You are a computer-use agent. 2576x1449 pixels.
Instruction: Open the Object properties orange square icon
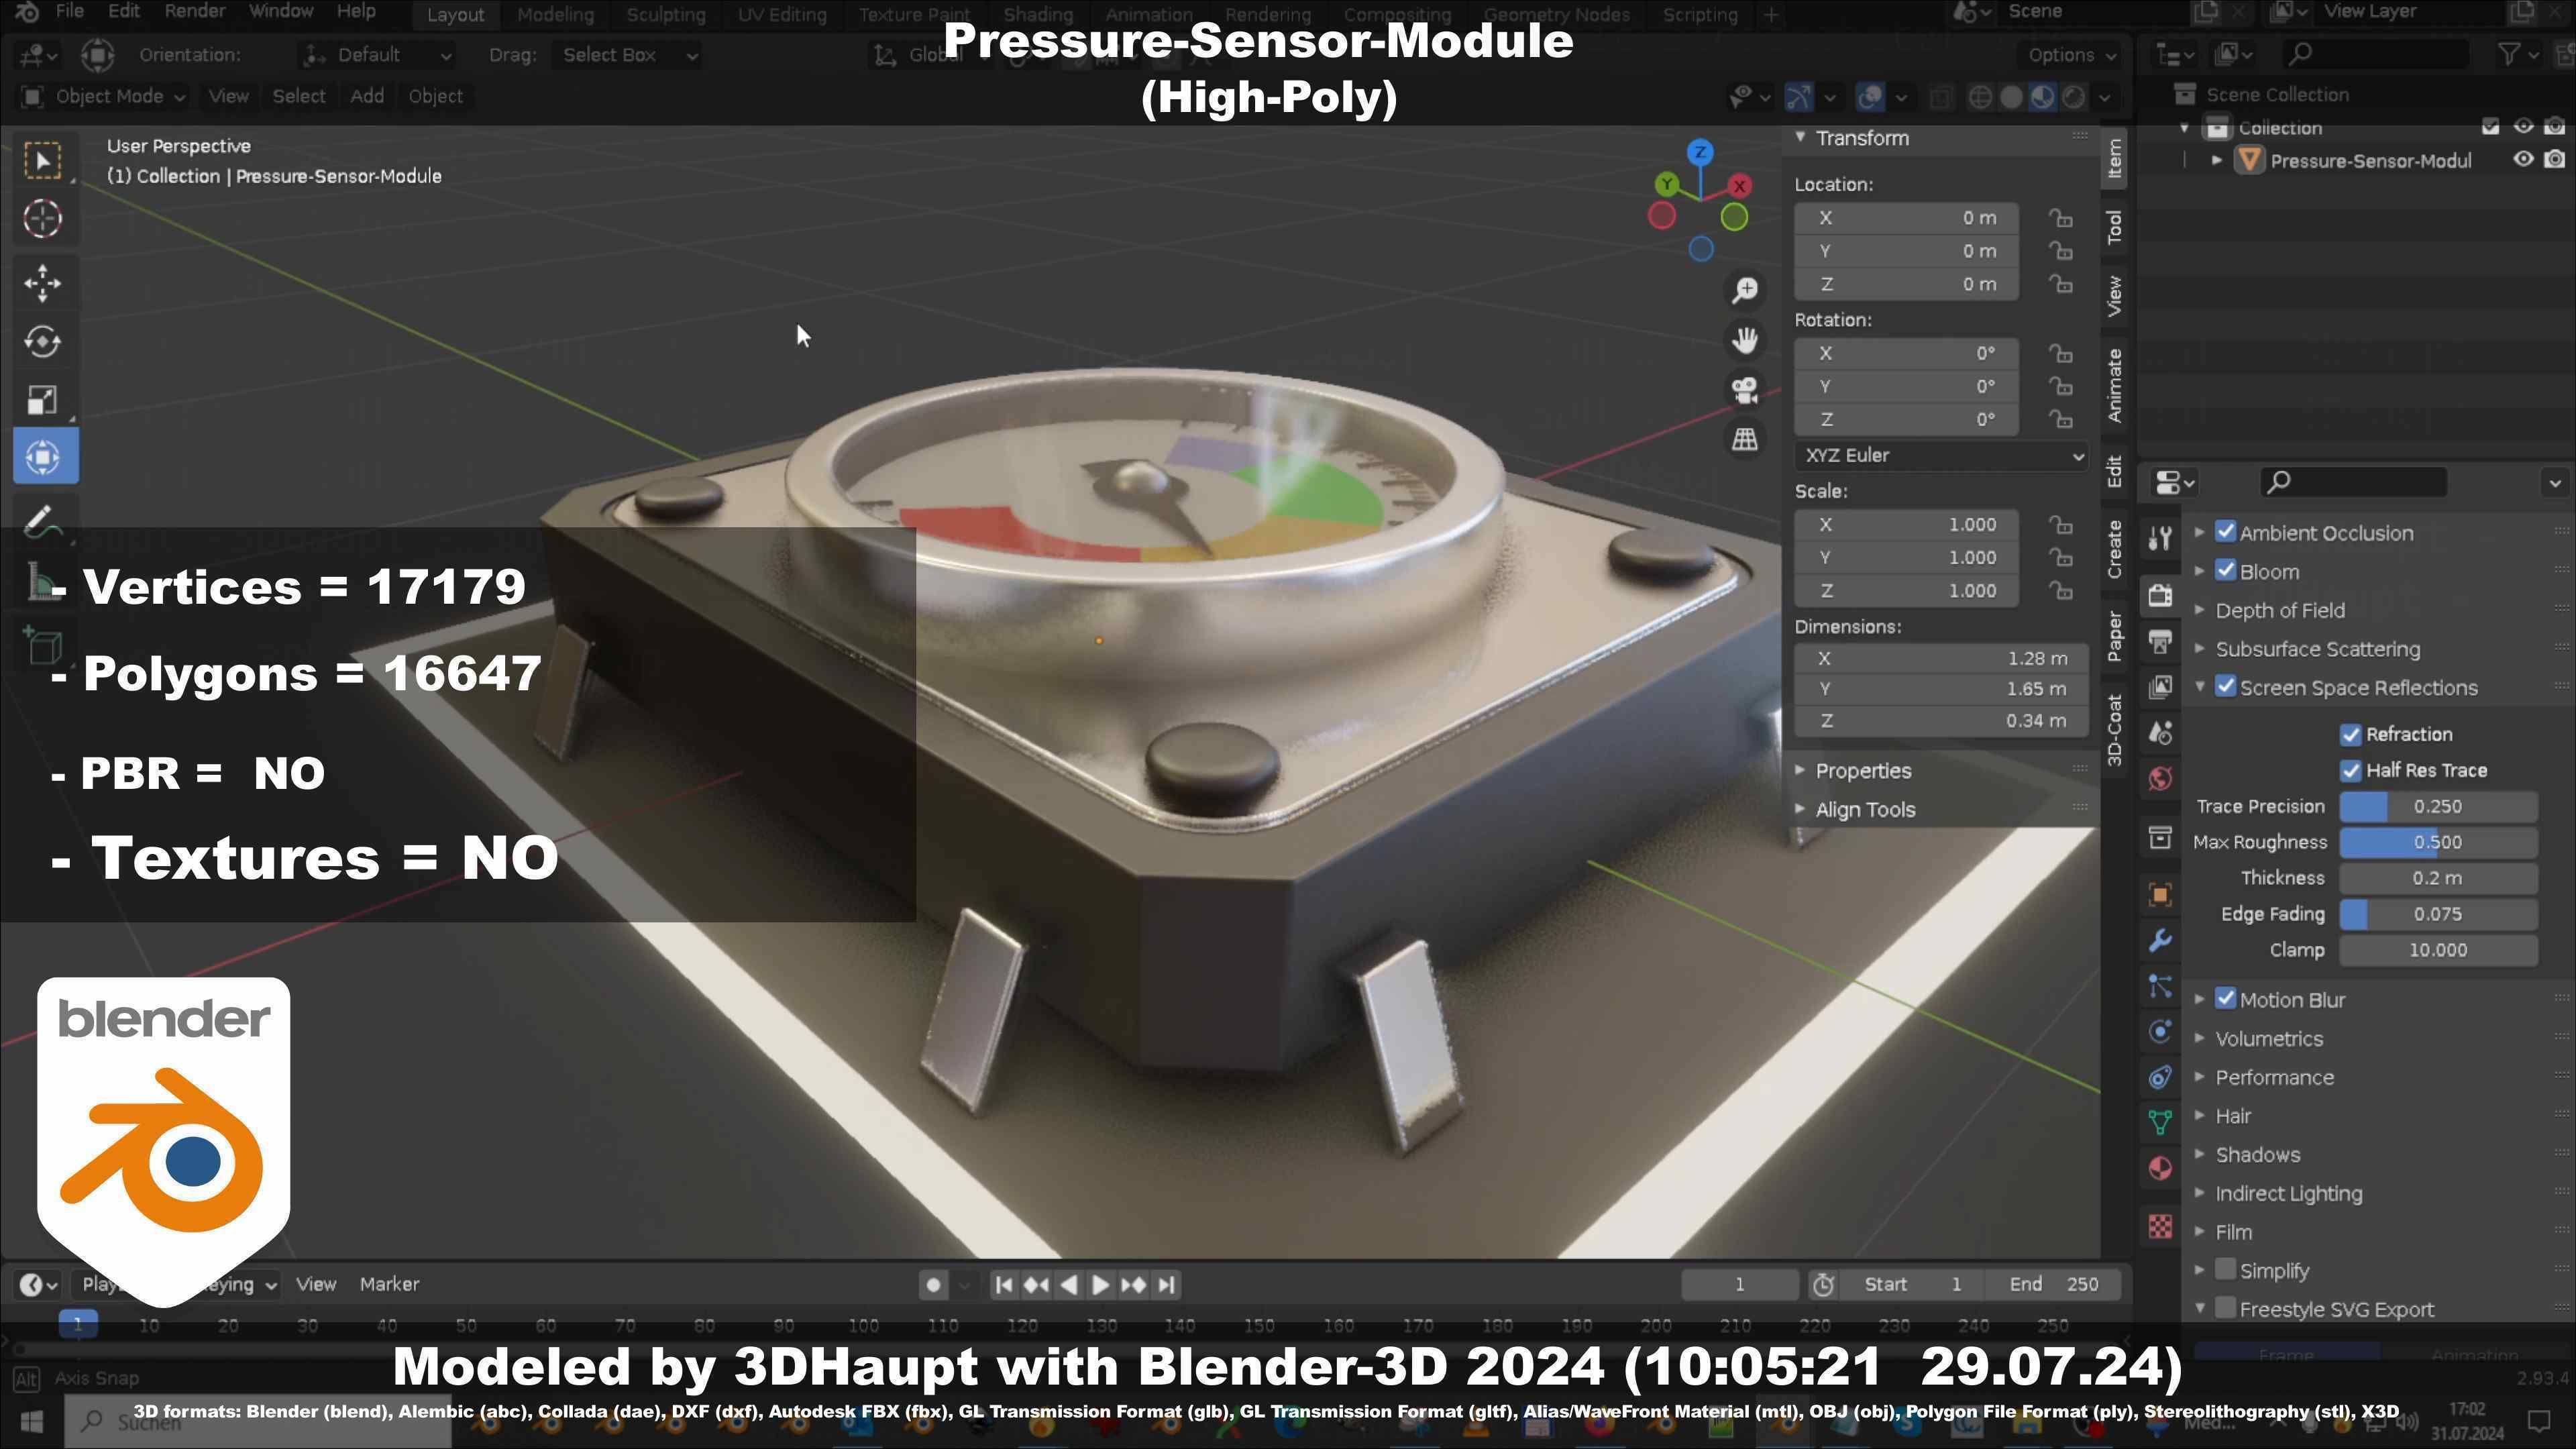point(2160,895)
